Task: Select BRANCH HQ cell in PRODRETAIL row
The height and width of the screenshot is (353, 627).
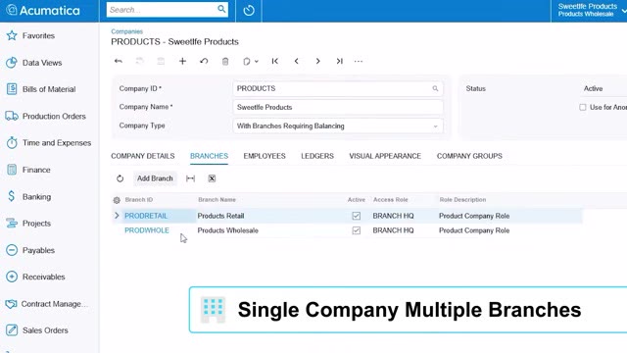Action: point(393,216)
